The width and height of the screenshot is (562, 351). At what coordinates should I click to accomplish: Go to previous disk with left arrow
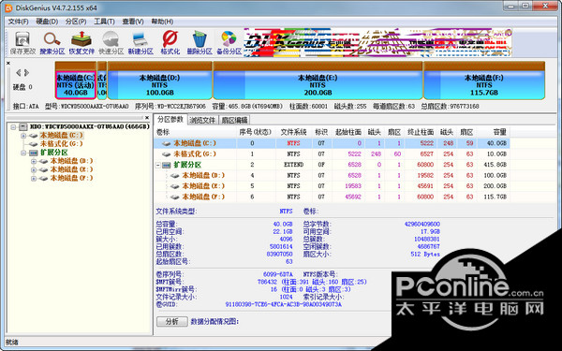click(x=19, y=73)
